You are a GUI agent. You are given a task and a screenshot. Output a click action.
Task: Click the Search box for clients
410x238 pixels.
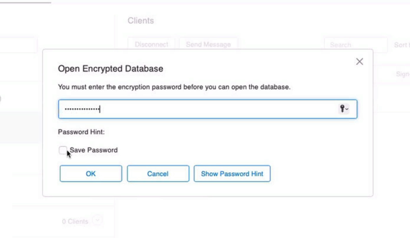(355, 45)
